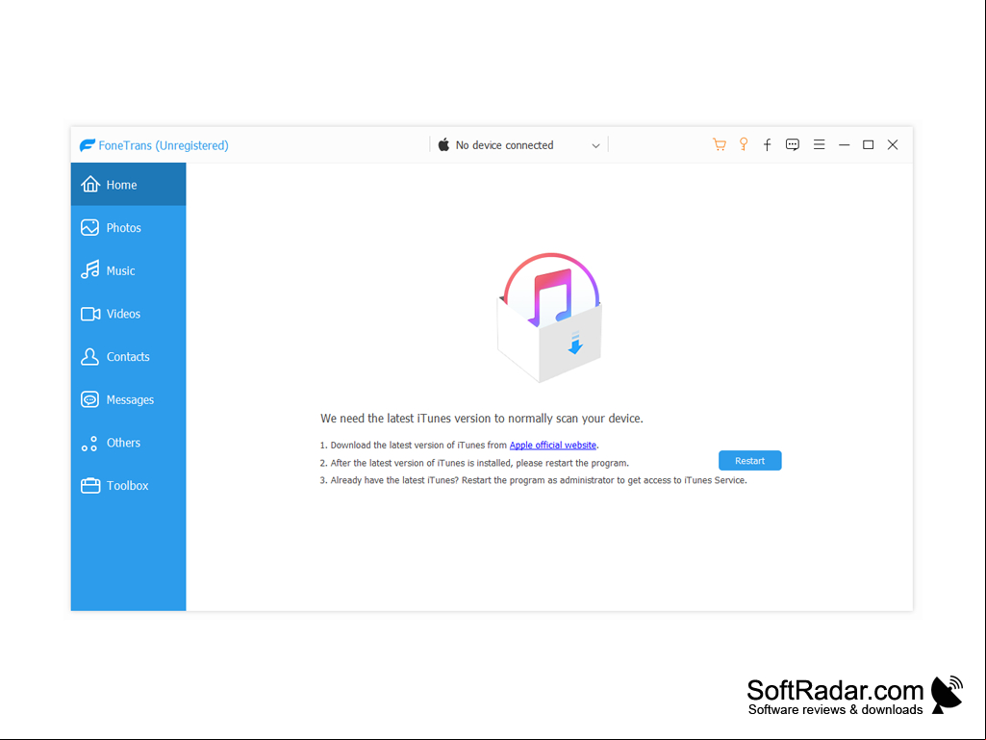Click the Music note icon
This screenshot has width=986, height=740.
tap(89, 269)
